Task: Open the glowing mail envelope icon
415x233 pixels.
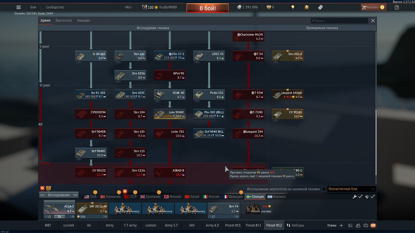Action: 373,225
